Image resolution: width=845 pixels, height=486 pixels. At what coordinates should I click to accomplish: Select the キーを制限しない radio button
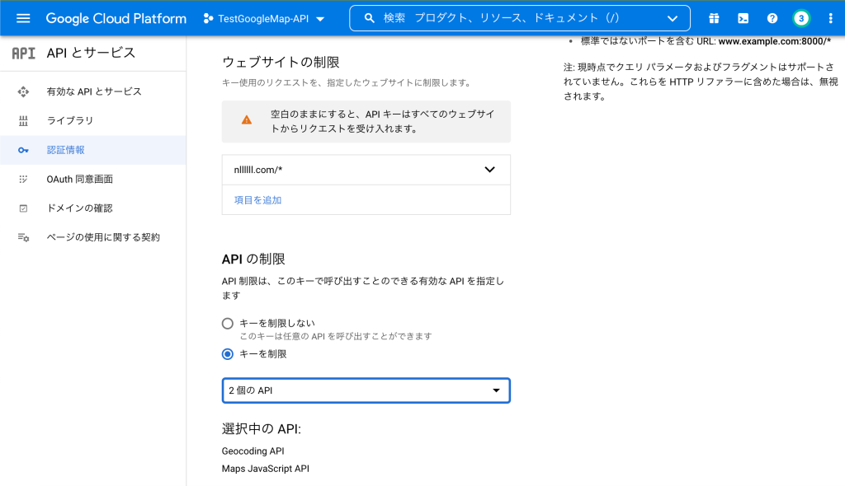[228, 324]
